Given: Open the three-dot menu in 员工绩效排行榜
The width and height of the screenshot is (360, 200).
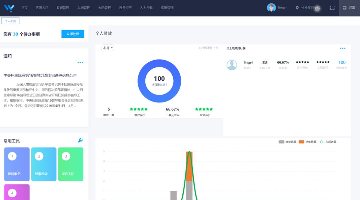Looking at the screenshot, I should (343, 48).
